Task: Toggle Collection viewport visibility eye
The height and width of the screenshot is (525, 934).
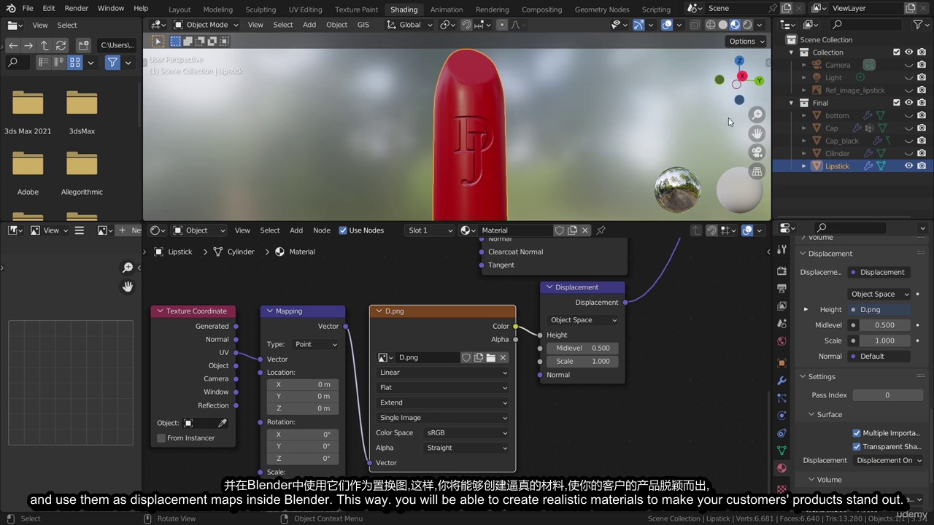Action: tap(908, 52)
